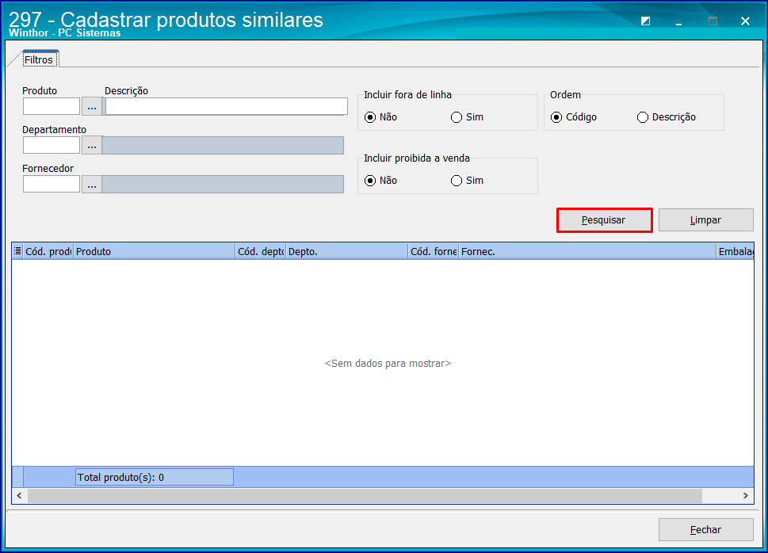Viewport: 768px width, 553px height.
Task: Sort by the Produto column header
Action: 155,251
